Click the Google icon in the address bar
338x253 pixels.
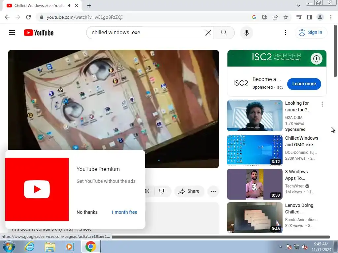click(x=254, y=17)
